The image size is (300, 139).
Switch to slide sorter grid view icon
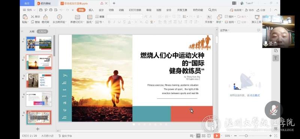[204, 136]
